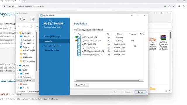The width and height of the screenshot is (187, 105).
Task: Open recent locations dropdown arrow in Explorer
Action: 28,26
